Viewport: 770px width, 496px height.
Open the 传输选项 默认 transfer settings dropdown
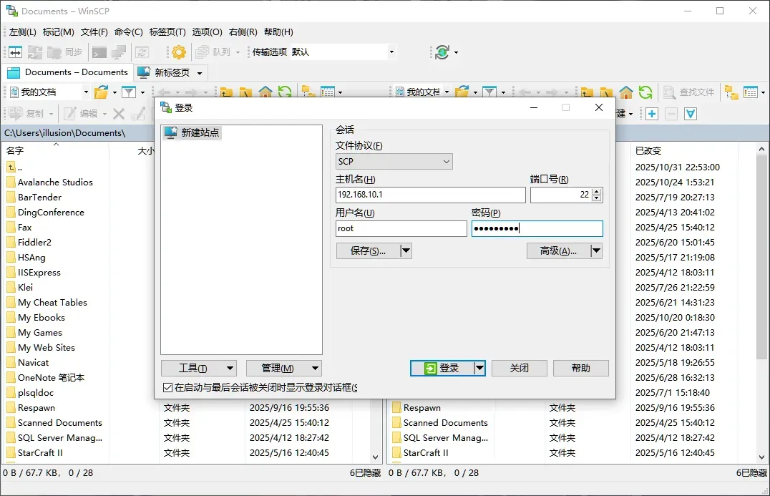tap(391, 52)
